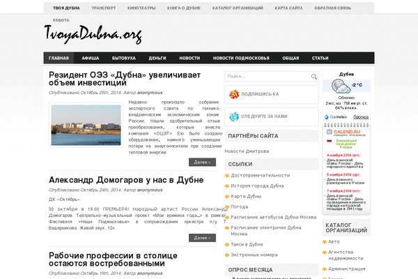Click Твоя Дубна in the top bar

point(66,8)
